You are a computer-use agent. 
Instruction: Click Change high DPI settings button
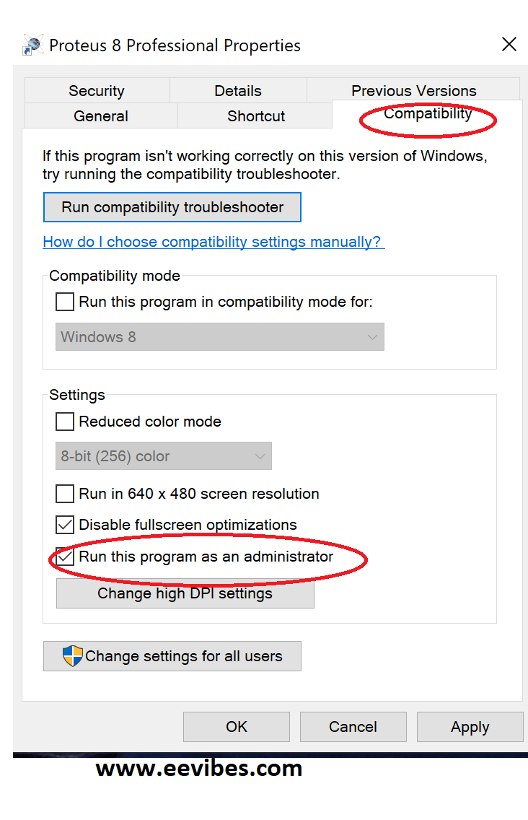pos(185,593)
